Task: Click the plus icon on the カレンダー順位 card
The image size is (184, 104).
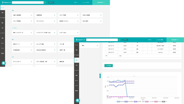Action: (55, 44)
